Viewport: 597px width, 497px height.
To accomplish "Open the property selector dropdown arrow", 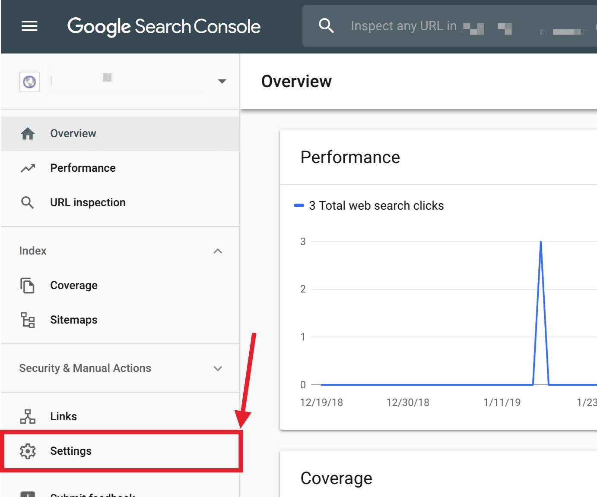I will point(222,81).
